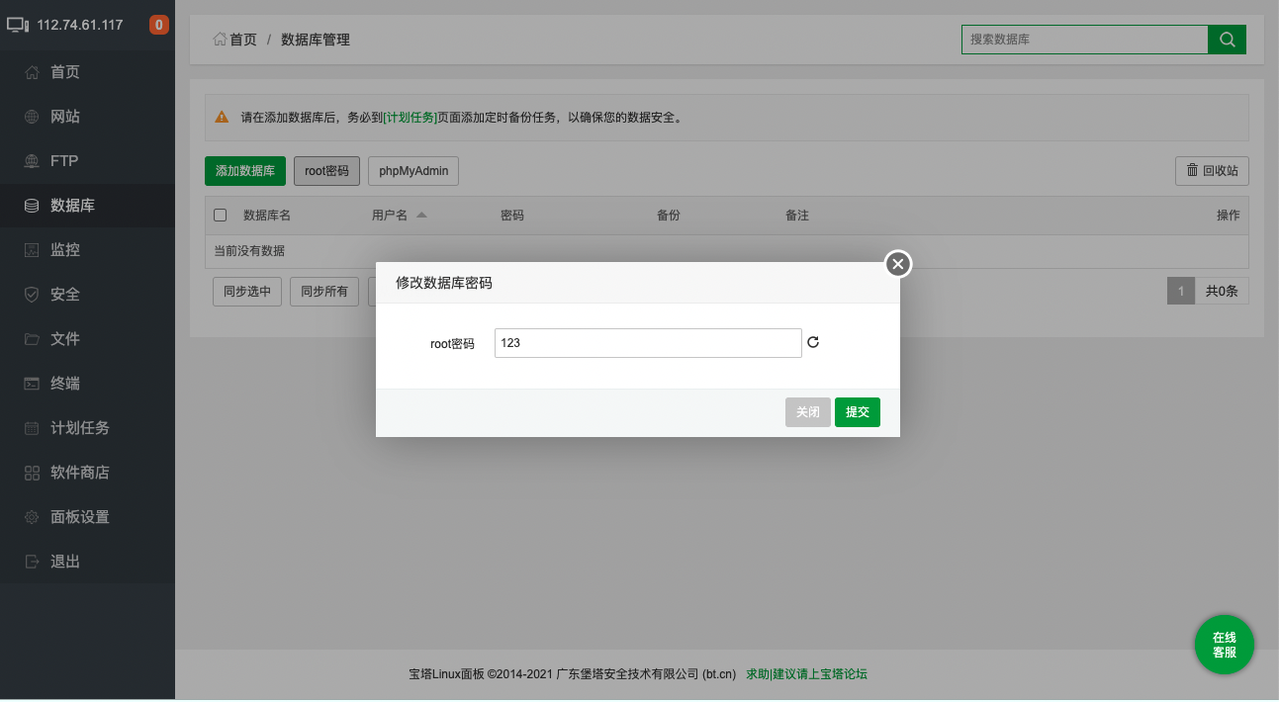Close the modify database password dialog
Screen dimensions: 1279x702
coord(897,264)
